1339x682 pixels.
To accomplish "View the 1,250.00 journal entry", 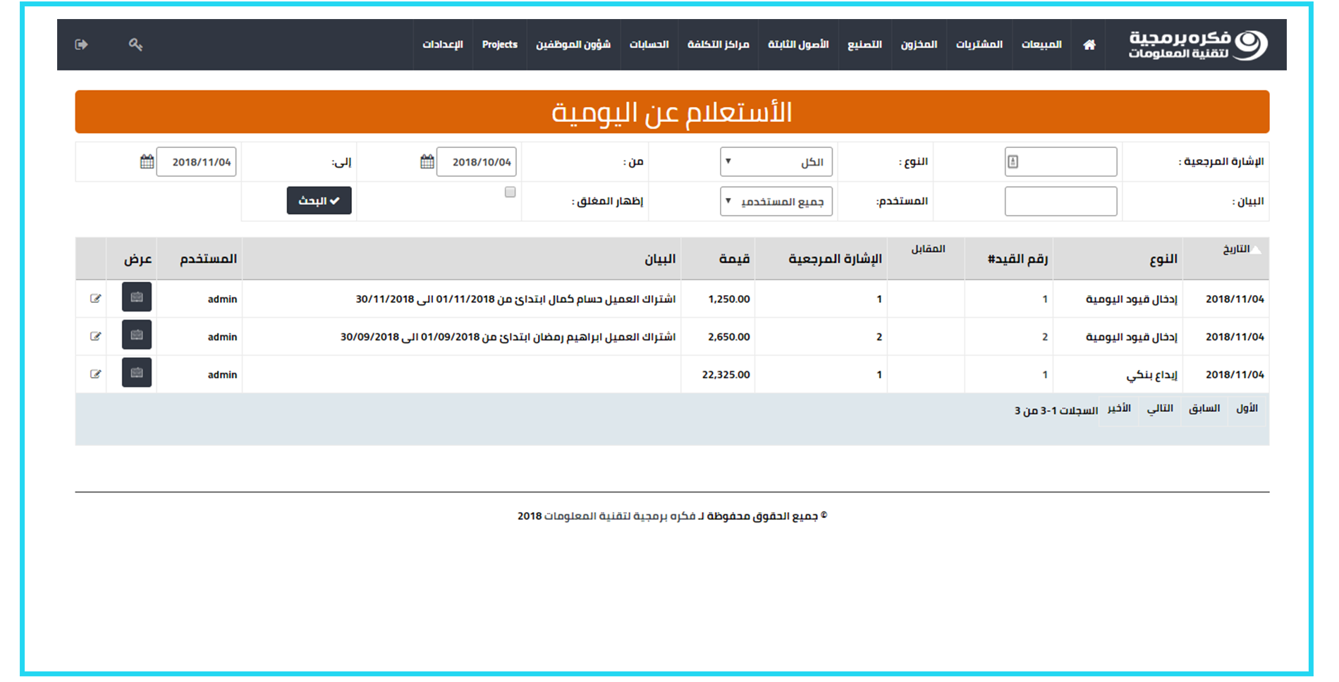I will click(x=137, y=298).
